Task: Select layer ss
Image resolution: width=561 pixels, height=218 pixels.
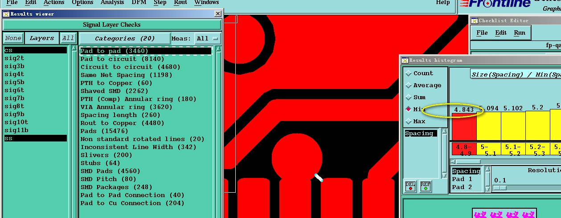Action: pyautogui.click(x=35, y=138)
